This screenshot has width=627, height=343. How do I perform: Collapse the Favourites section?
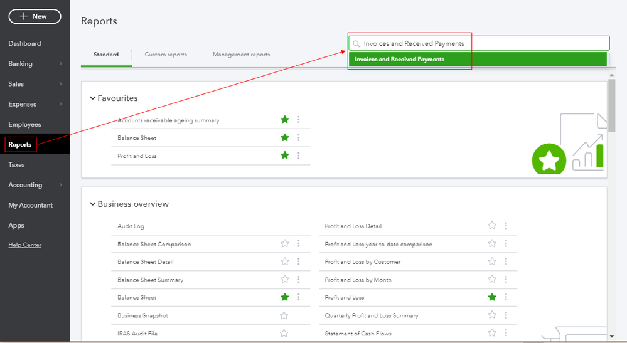[93, 98]
